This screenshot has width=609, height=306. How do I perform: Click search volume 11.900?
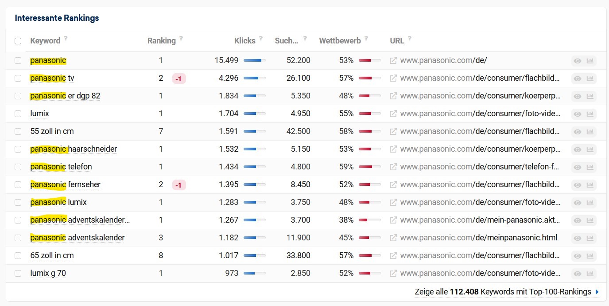click(x=299, y=238)
